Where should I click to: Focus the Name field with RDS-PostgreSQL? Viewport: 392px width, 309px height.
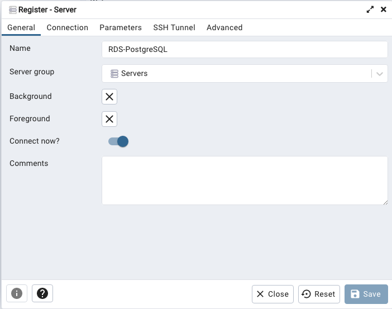[245, 50]
